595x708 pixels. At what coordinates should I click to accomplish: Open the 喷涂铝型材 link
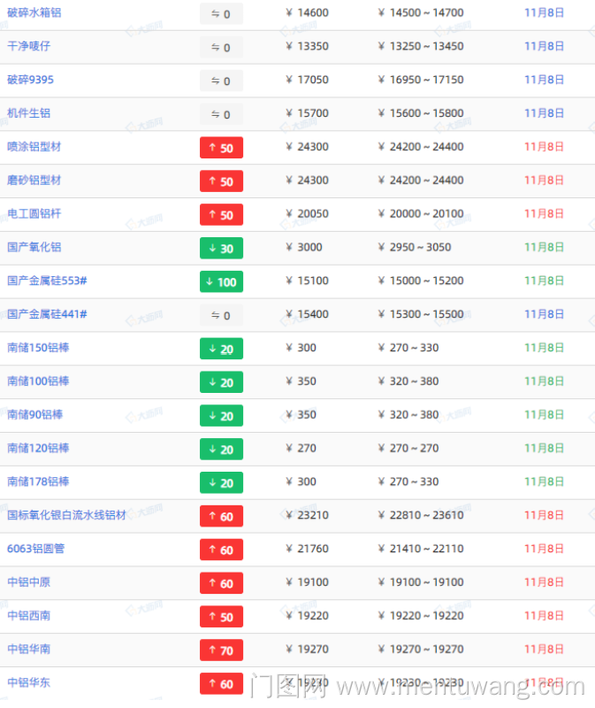(x=34, y=147)
